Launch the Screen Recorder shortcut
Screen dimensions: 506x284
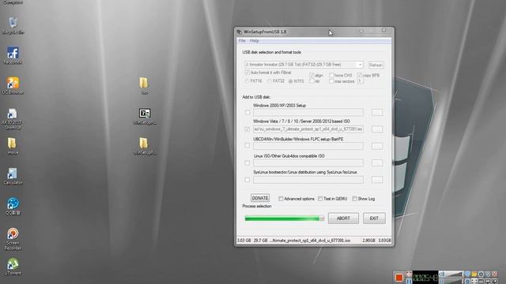13,239
